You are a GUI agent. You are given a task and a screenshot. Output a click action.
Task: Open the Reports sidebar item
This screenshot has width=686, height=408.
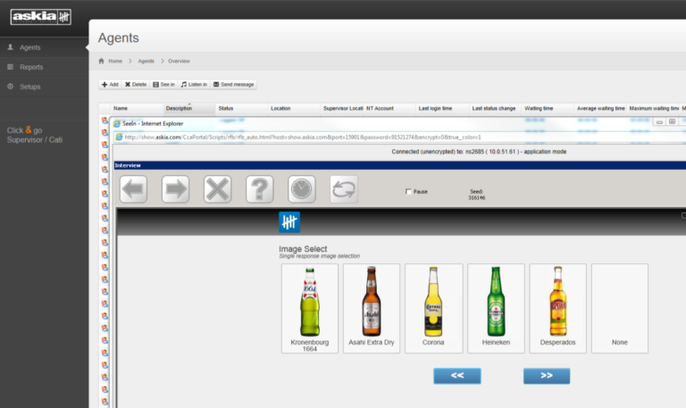click(44, 67)
